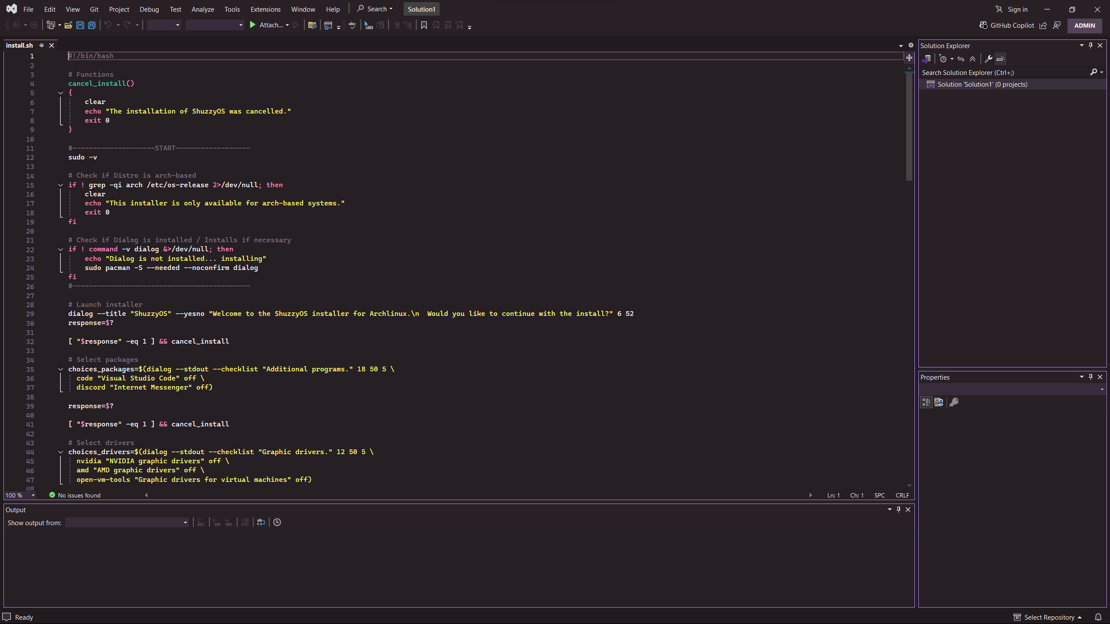Click the Sign in link
This screenshot has width=1110, height=624.
click(x=1018, y=9)
